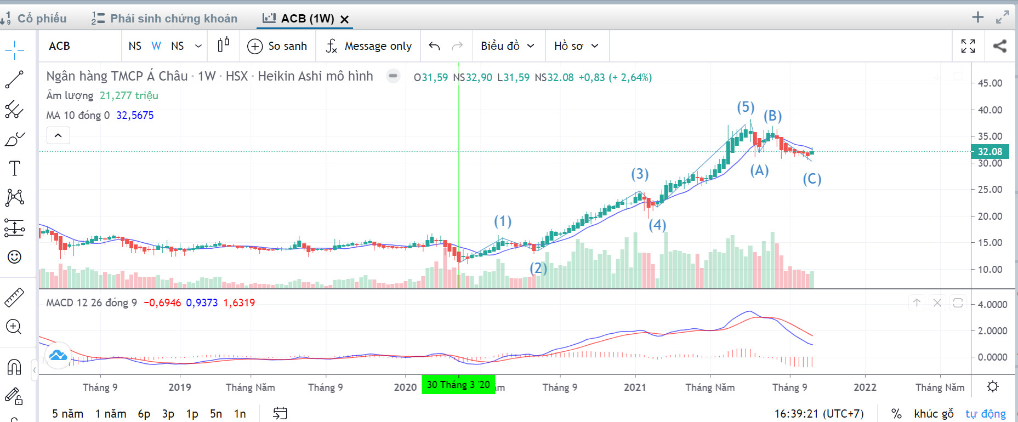
Task: Click the share chart icon
Action: 1000,46
